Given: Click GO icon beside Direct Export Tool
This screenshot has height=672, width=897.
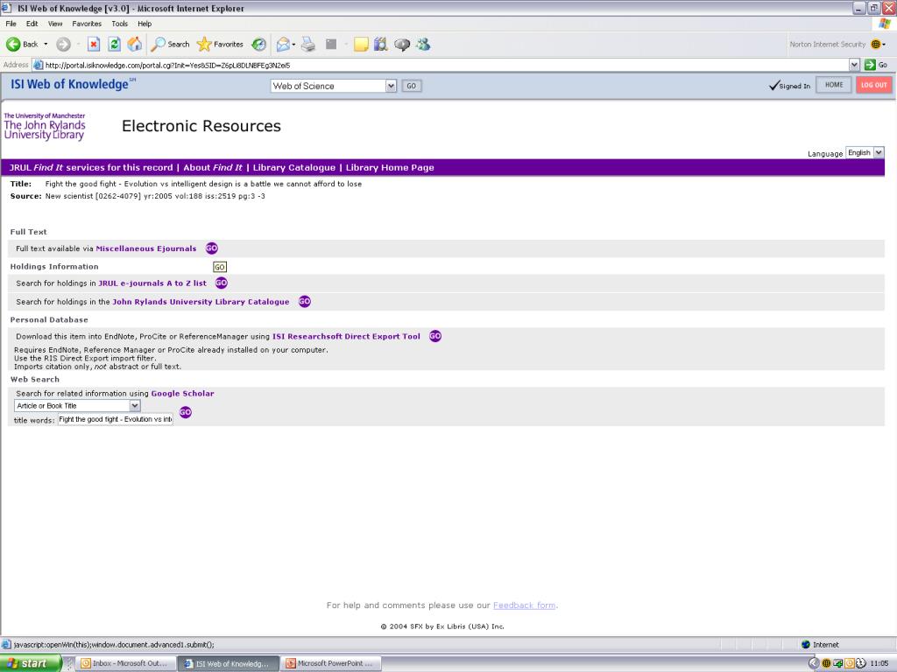Looking at the screenshot, I should tap(435, 336).
